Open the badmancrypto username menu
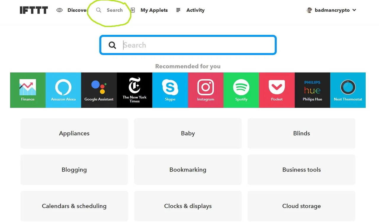Viewport: 379px width, 224px height. pos(332,10)
